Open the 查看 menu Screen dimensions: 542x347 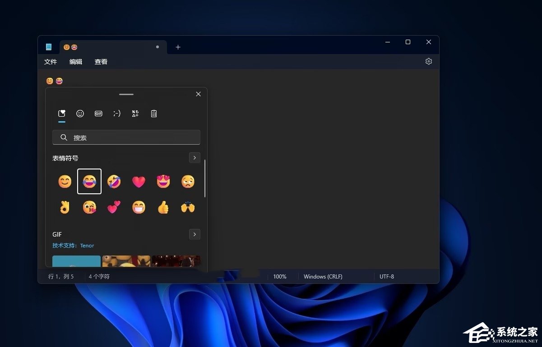(101, 62)
